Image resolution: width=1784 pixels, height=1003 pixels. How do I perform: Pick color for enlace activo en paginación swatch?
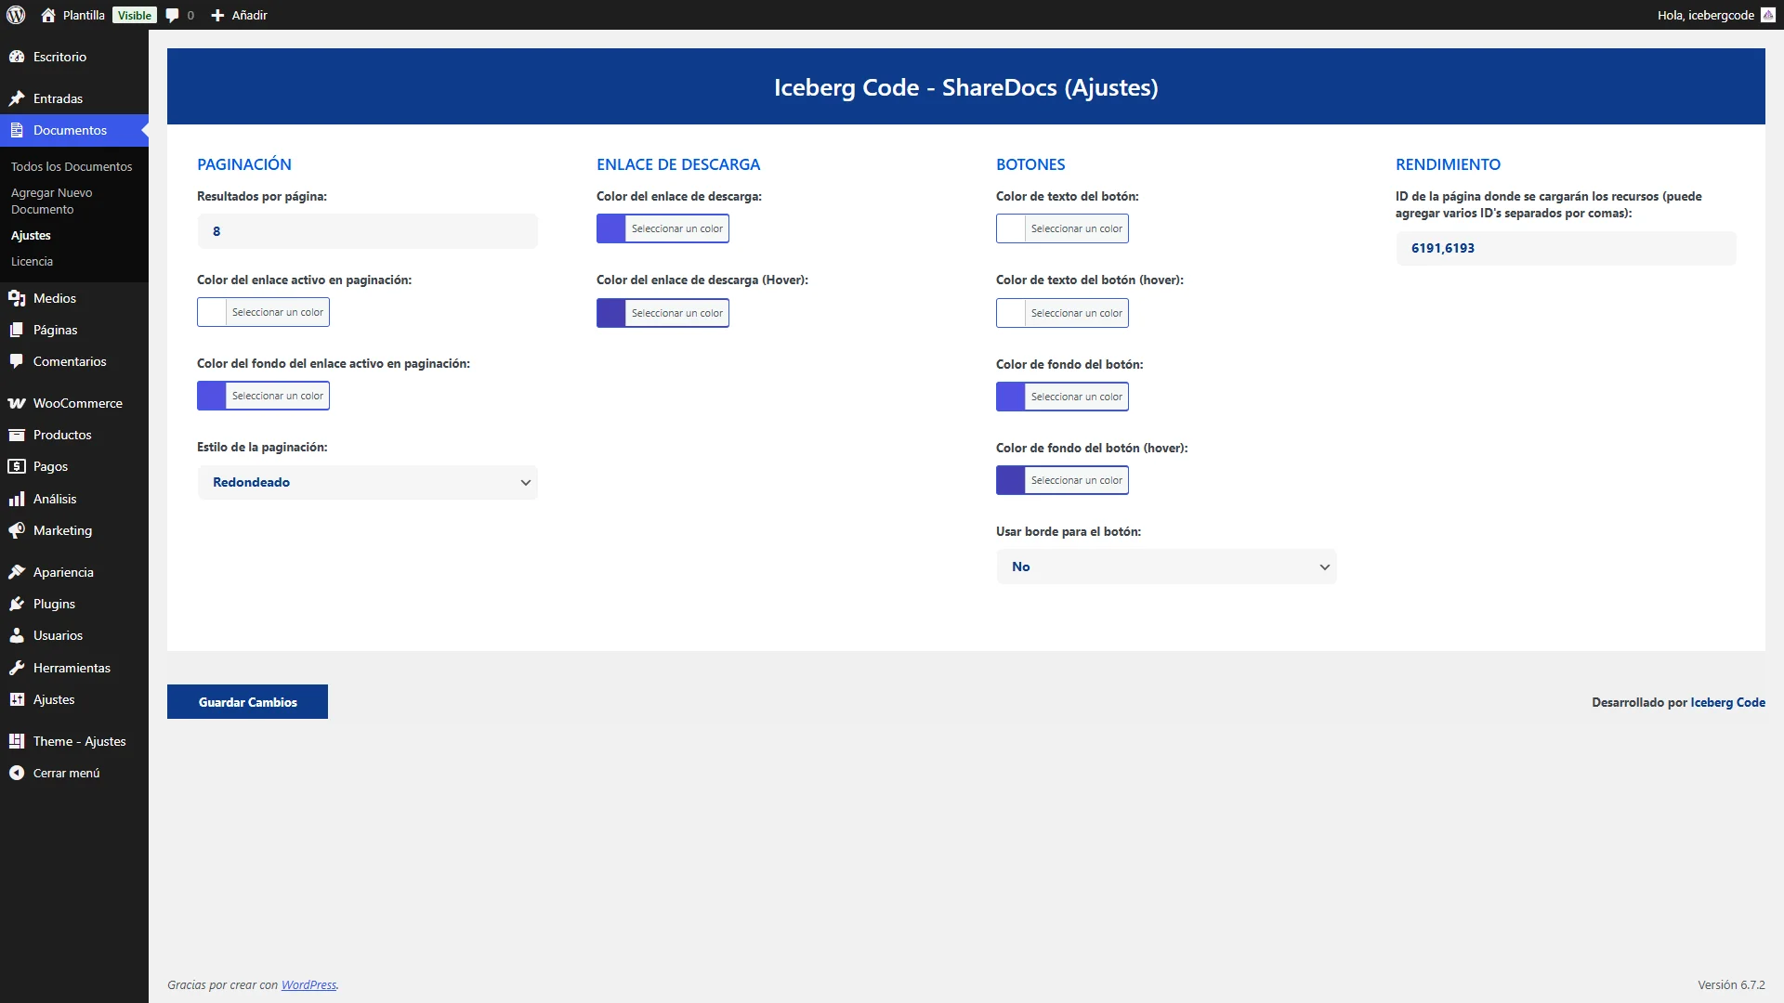(212, 312)
